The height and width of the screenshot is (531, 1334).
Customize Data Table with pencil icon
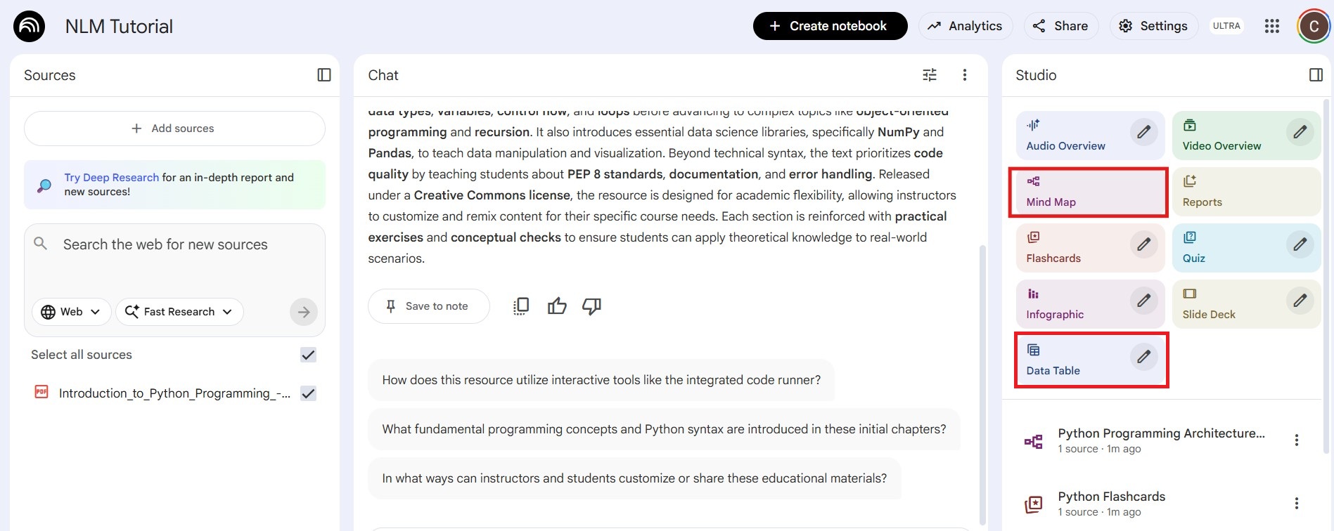[x=1144, y=357]
